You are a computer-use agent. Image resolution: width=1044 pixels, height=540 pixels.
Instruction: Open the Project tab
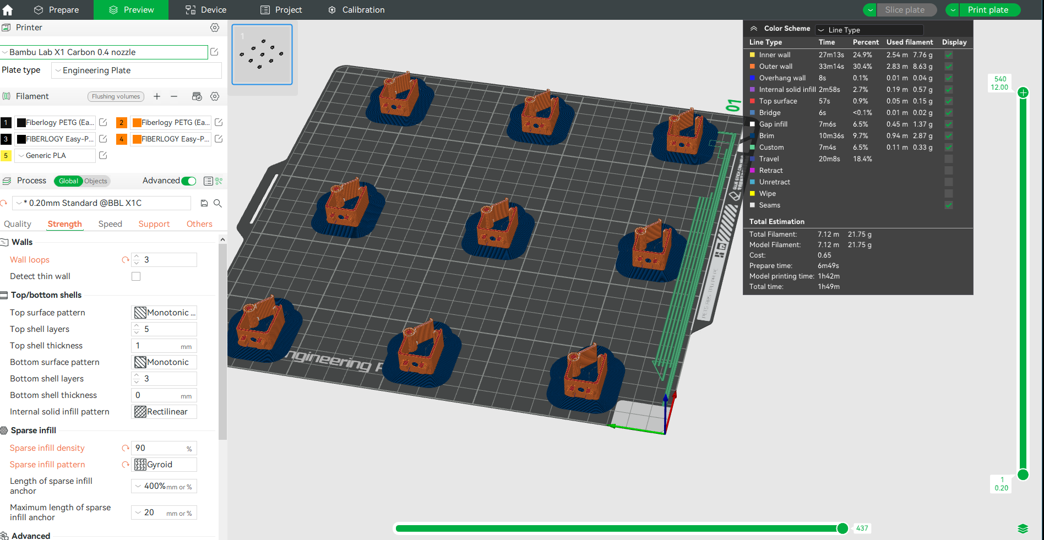tap(281, 10)
